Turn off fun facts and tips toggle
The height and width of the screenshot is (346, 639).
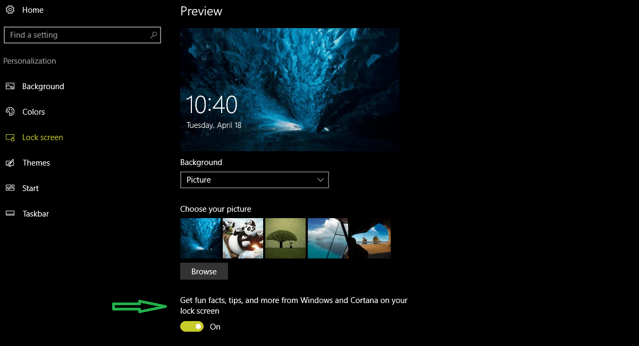192,326
